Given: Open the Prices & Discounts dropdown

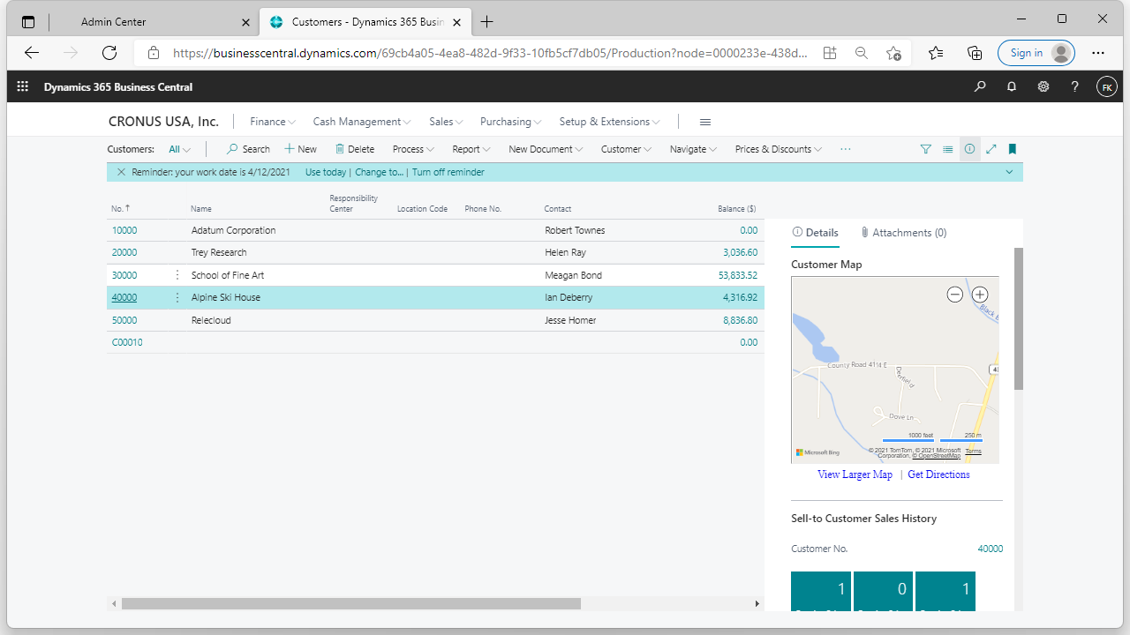Looking at the screenshot, I should (779, 149).
